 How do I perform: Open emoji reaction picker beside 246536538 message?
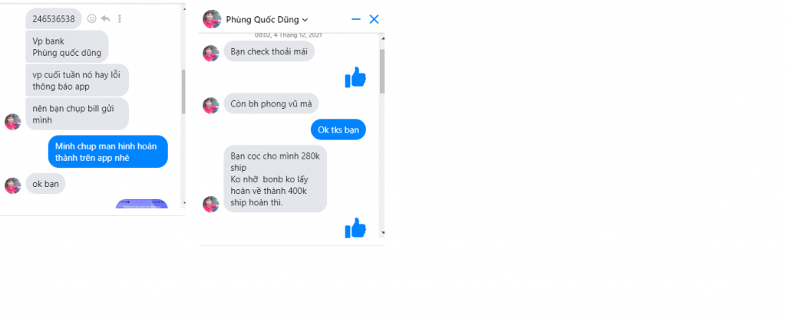point(92,18)
